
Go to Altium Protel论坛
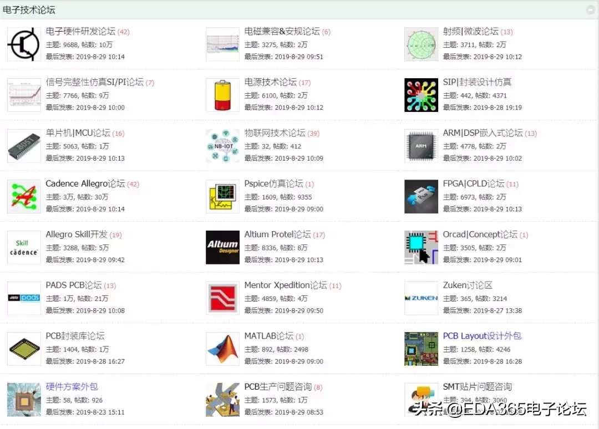[278, 234]
